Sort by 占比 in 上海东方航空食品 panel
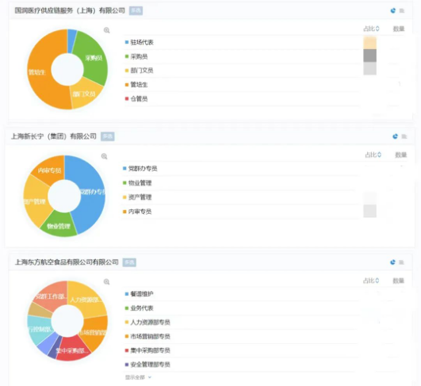This screenshot has width=421, height=386. pyautogui.click(x=371, y=281)
